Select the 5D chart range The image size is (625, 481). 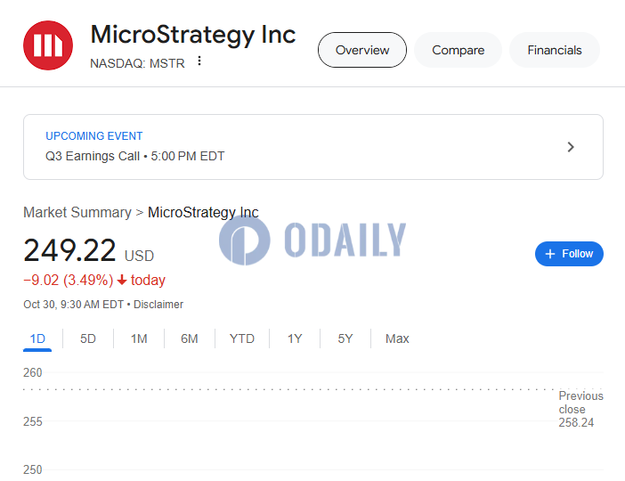[88, 339]
